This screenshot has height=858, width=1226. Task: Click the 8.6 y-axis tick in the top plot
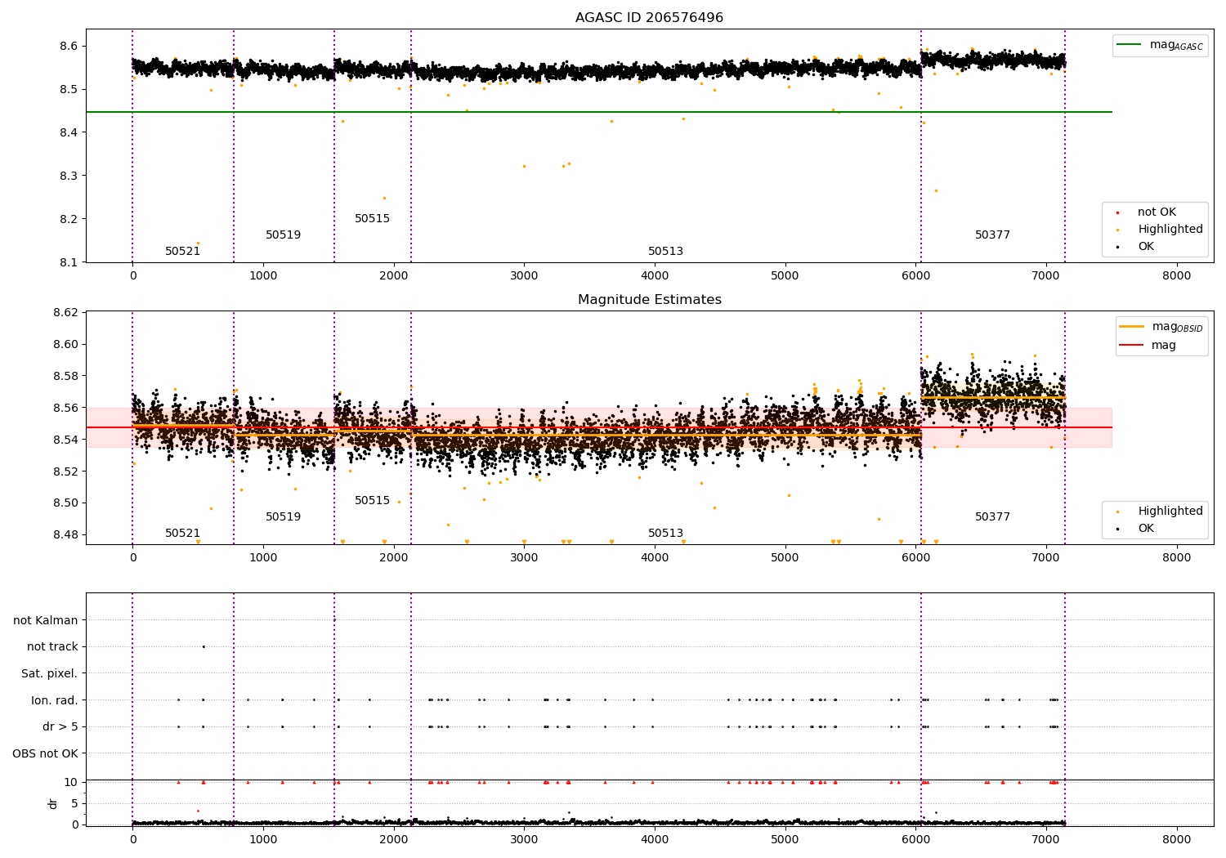pos(69,47)
